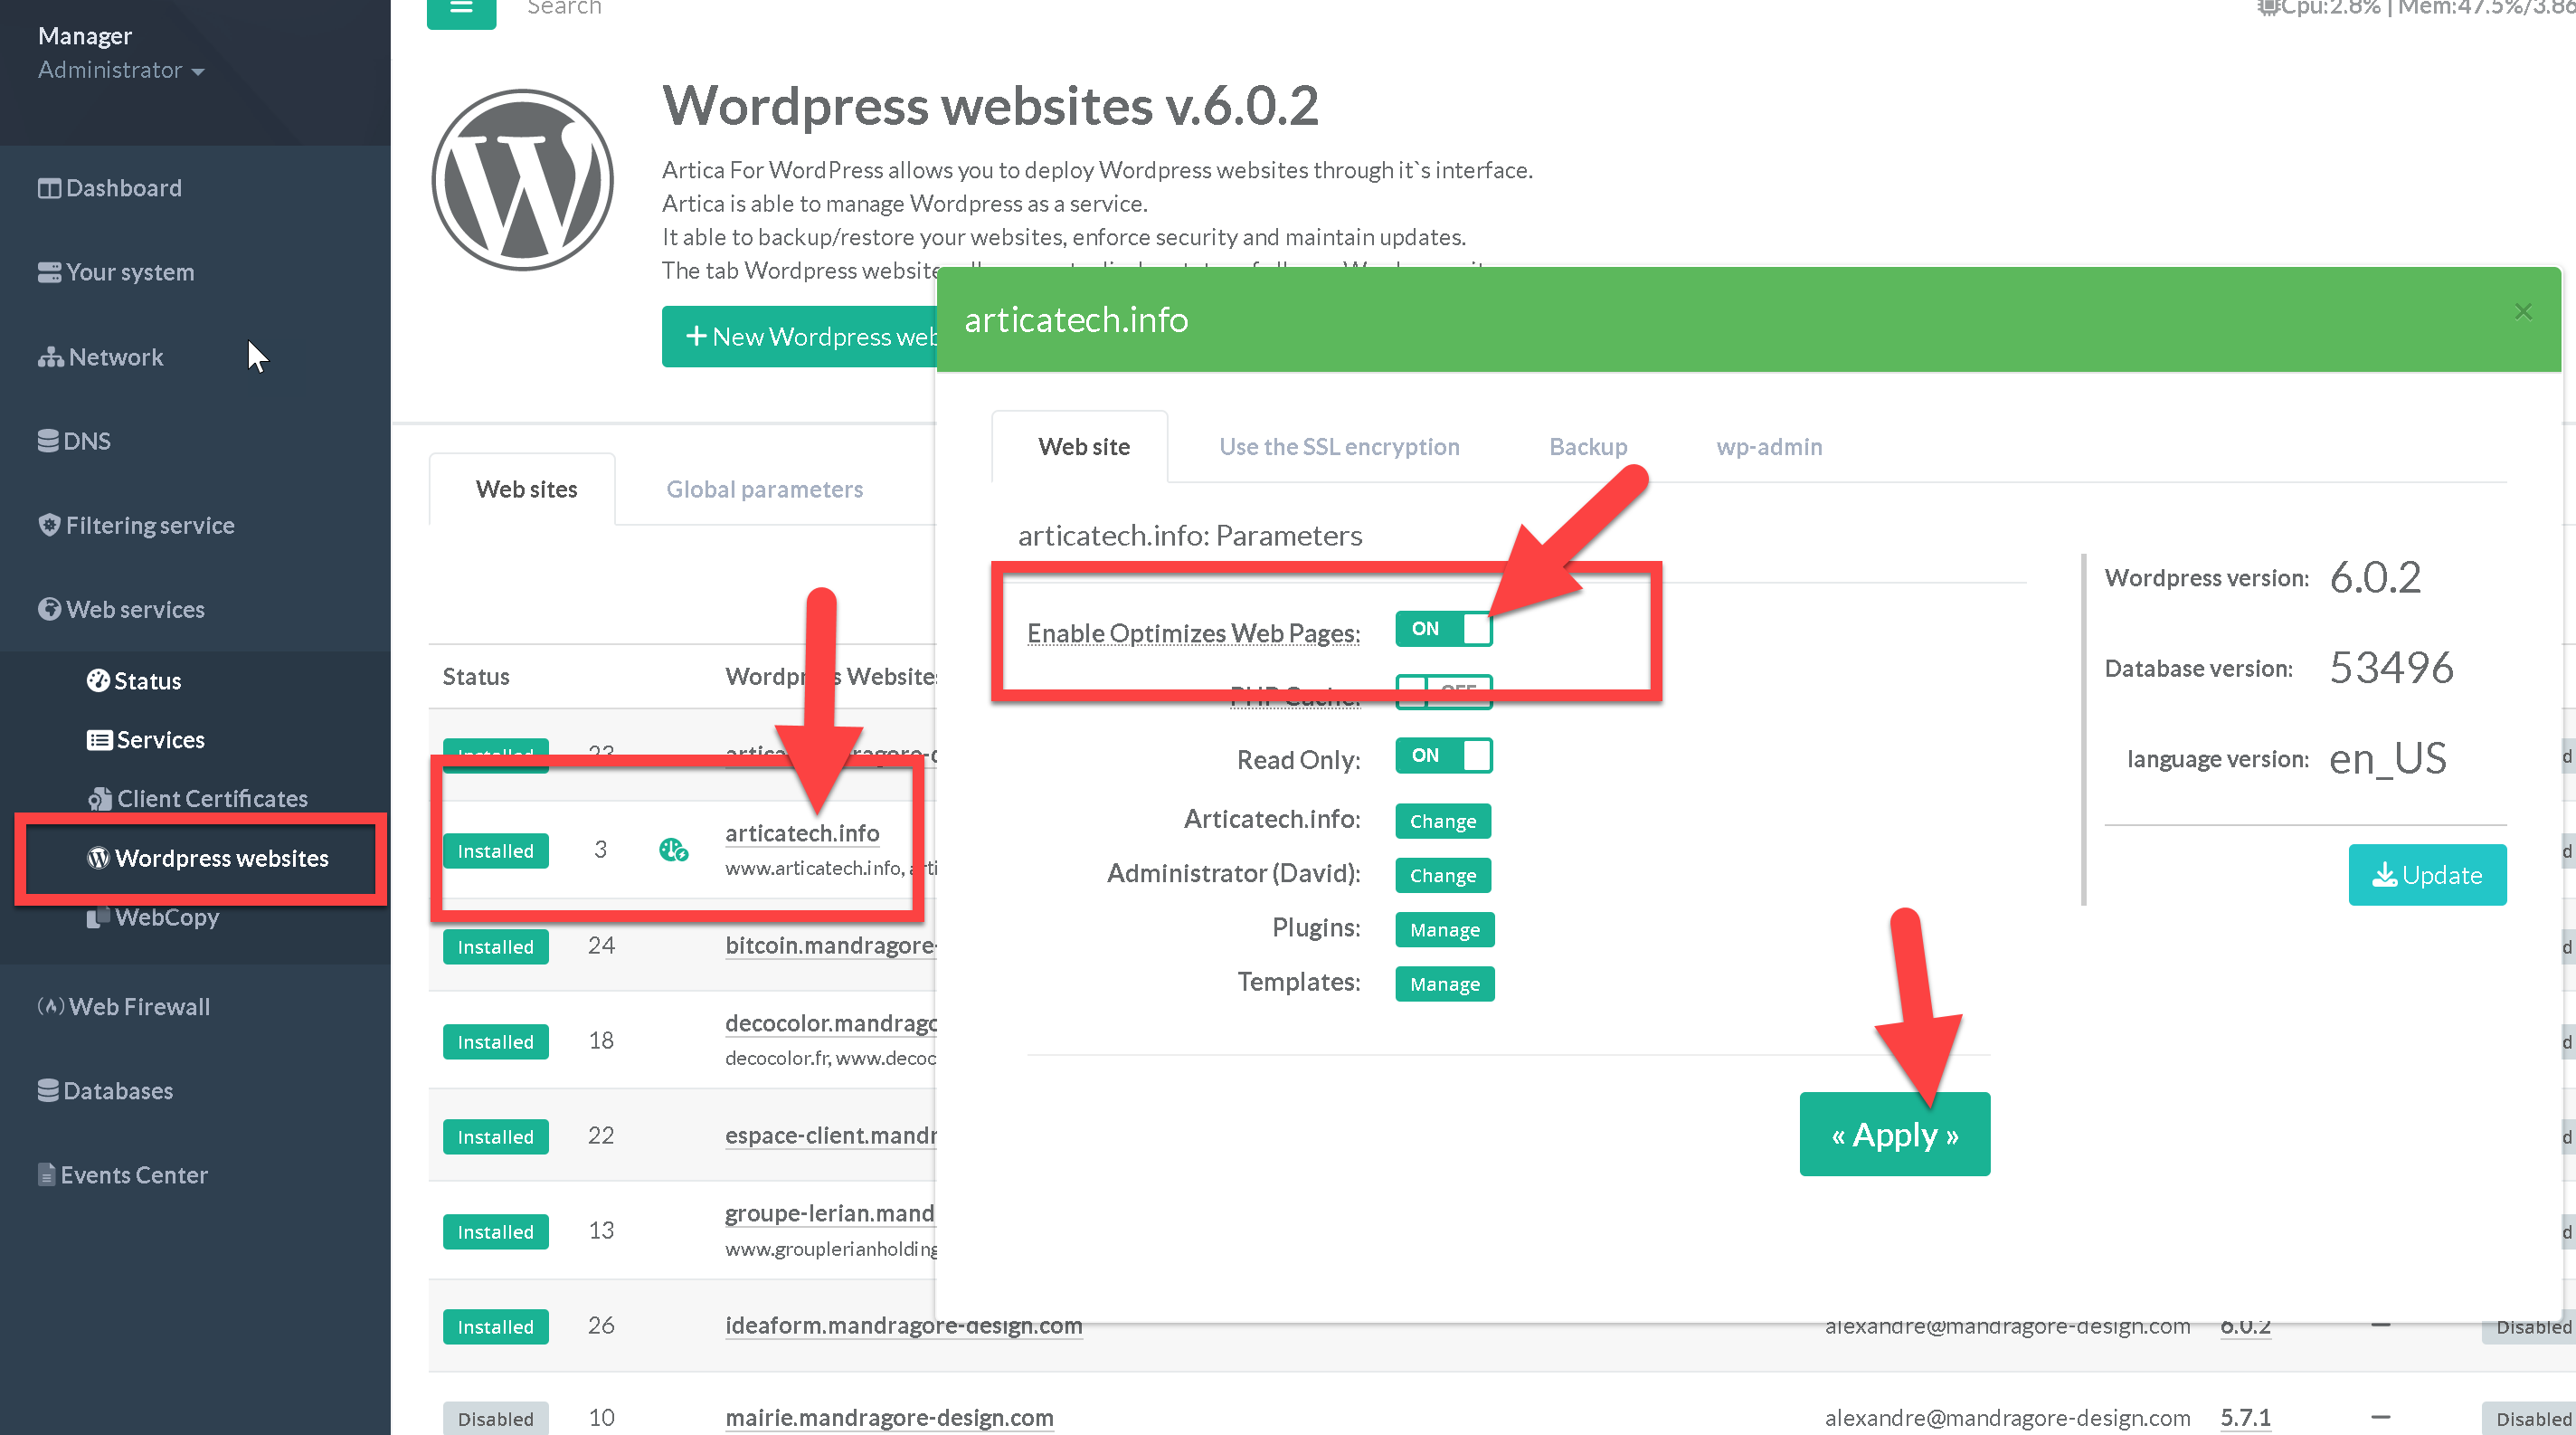Click the WordPress logo image

tap(522, 181)
